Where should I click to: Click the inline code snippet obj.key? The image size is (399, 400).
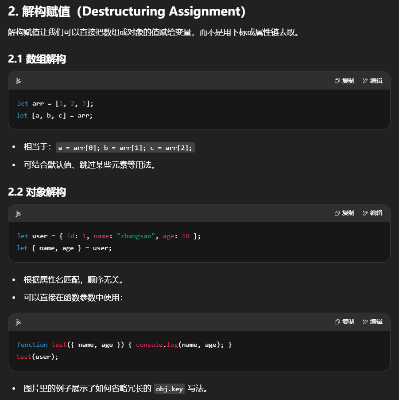(169, 389)
